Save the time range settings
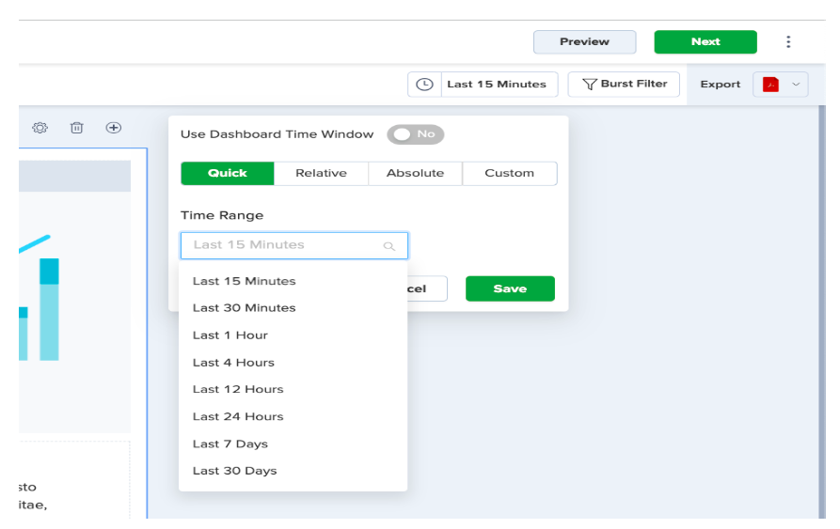 click(x=510, y=288)
